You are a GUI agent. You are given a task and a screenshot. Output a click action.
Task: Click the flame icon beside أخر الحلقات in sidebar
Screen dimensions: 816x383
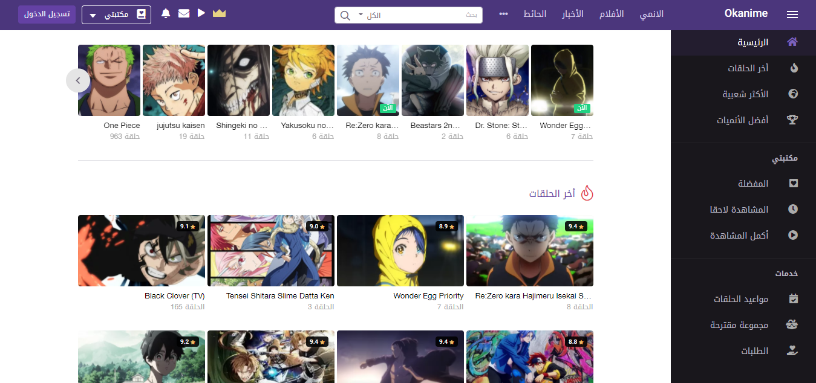coord(794,68)
